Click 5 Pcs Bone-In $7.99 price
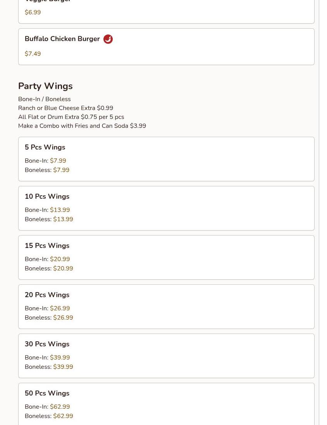This screenshot has height=425, width=327. 58,161
